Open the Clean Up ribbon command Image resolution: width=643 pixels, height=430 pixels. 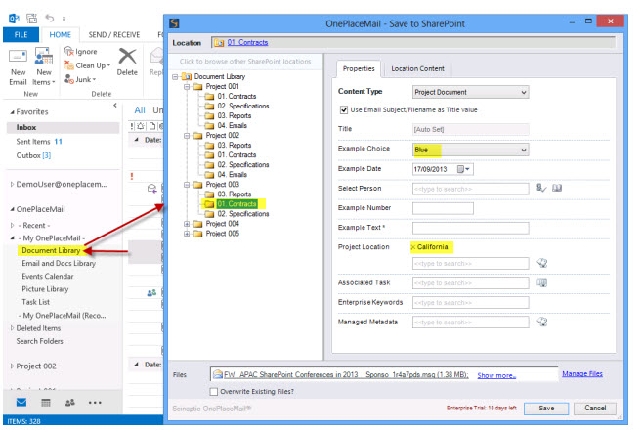point(87,65)
